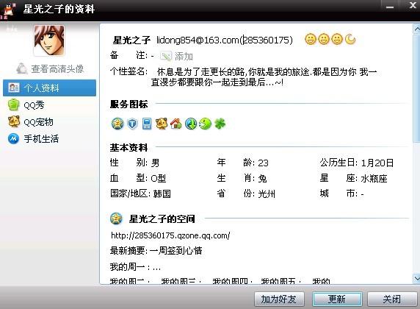Click the 基本资料 section heading
The height and width of the screenshot is (309, 420).
[x=128, y=147]
